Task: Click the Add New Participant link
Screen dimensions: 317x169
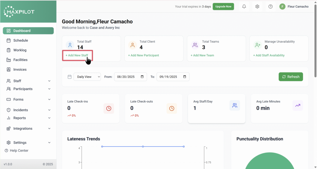Action: 143,55
